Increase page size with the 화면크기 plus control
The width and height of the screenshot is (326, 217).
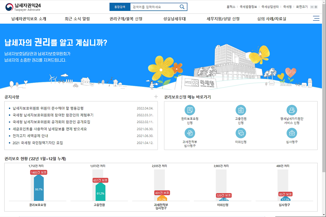click(x=316, y=7)
